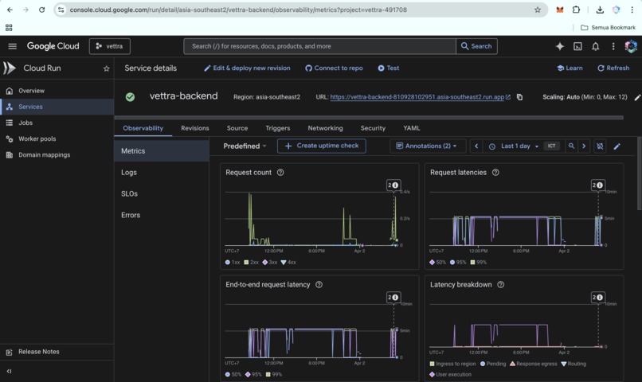The height and width of the screenshot is (382, 642).
Task: Reload the browser page
Action: pos(41,10)
